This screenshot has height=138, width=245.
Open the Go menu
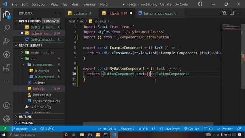coord(65,4)
